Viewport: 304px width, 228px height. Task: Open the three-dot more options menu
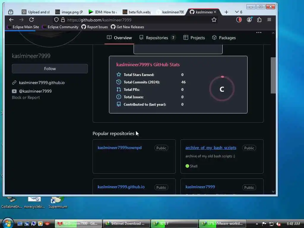[x=259, y=33]
